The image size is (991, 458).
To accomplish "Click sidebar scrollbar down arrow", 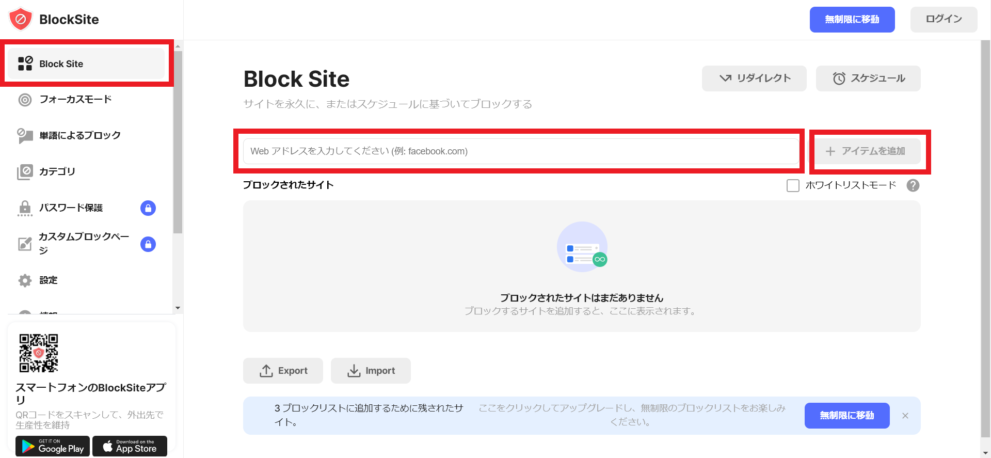I will click(x=178, y=308).
